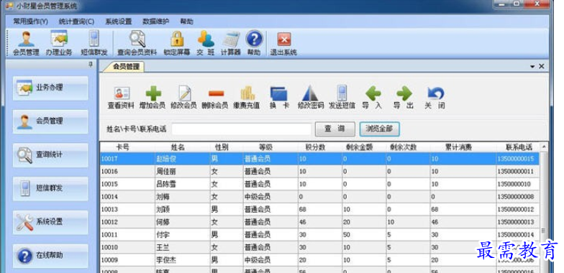
Task: Click the 导出 right arrow icon
Action: point(404,98)
